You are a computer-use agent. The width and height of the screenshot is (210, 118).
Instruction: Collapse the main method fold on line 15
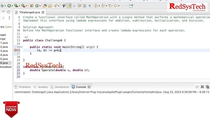pos(21,47)
